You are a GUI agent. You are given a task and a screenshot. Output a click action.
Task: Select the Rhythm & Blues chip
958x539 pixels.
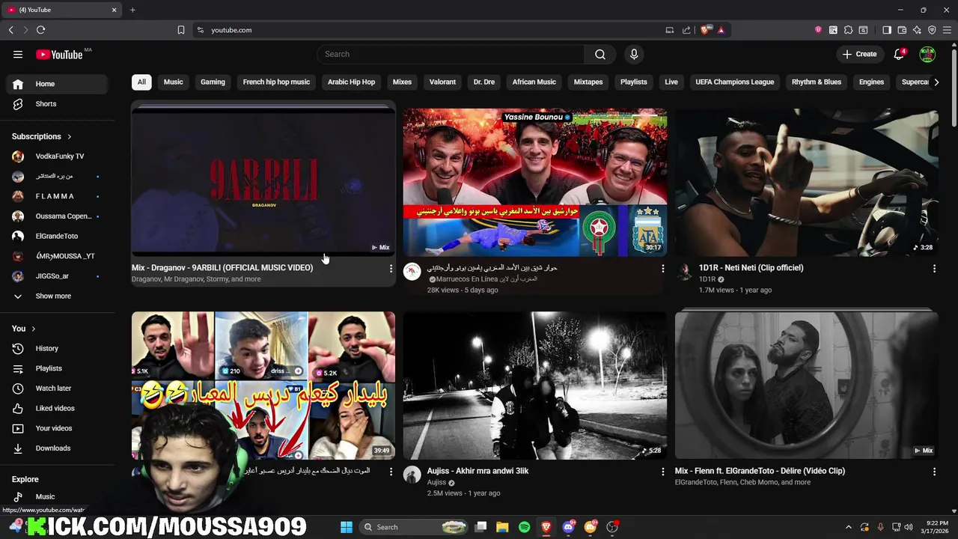[x=817, y=82]
